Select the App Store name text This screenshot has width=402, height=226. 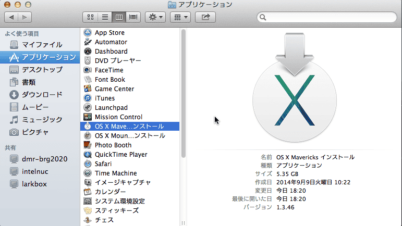[x=109, y=33]
